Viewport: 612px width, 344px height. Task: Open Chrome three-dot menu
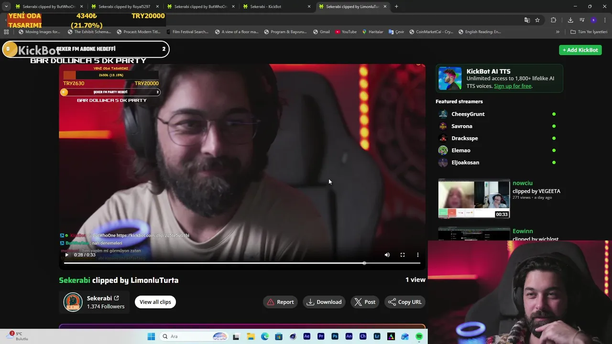point(605,20)
